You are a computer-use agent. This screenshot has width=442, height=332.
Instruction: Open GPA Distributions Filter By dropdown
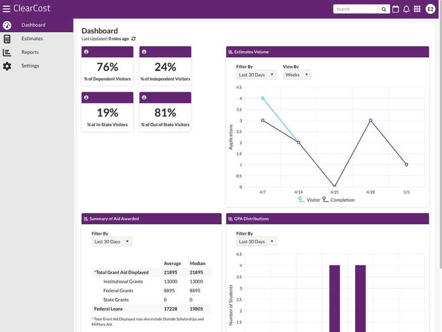point(256,241)
